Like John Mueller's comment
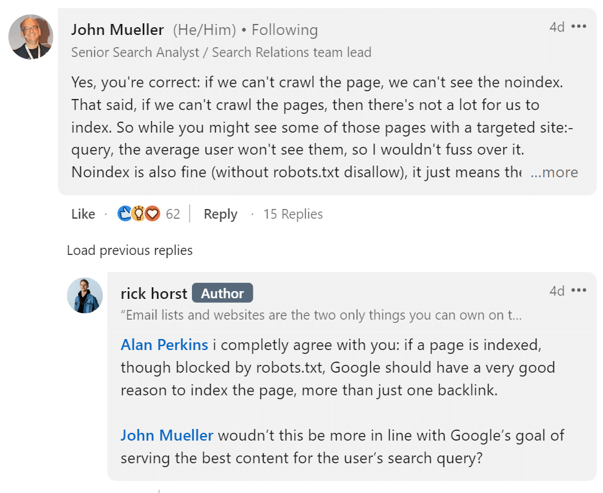The width and height of the screenshot is (603, 493). [83, 214]
